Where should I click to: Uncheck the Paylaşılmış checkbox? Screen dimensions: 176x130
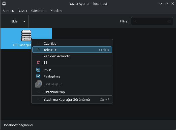[38, 76]
